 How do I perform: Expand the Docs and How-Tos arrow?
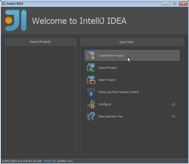tap(173, 116)
